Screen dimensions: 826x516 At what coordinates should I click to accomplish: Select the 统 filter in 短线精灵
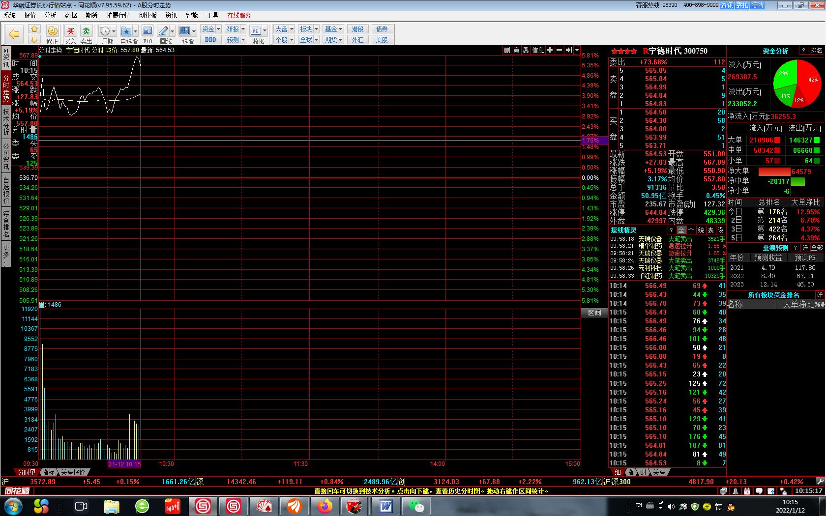pyautogui.click(x=701, y=230)
